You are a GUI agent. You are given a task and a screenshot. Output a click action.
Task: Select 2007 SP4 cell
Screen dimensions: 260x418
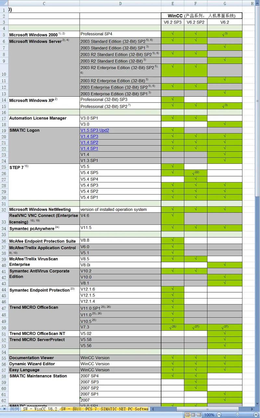coord(120,376)
